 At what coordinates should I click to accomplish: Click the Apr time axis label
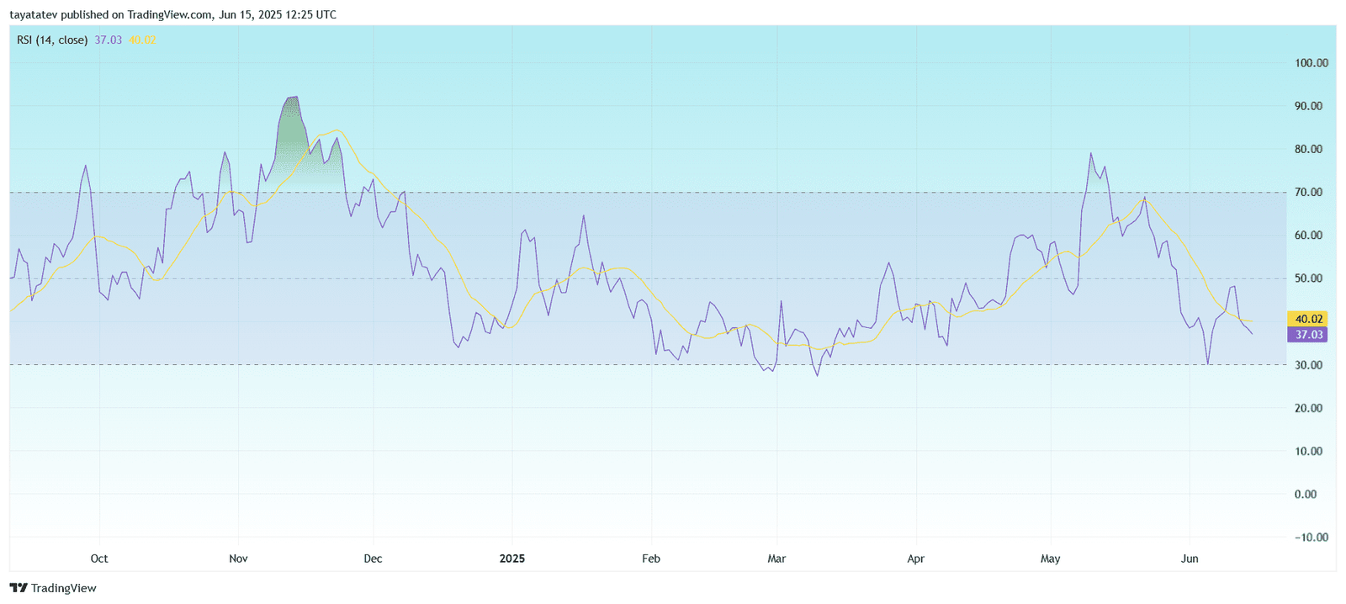(x=915, y=559)
